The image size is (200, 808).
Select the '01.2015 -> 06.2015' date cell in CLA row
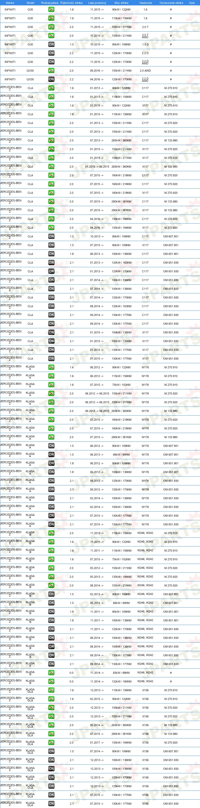[x=97, y=167]
